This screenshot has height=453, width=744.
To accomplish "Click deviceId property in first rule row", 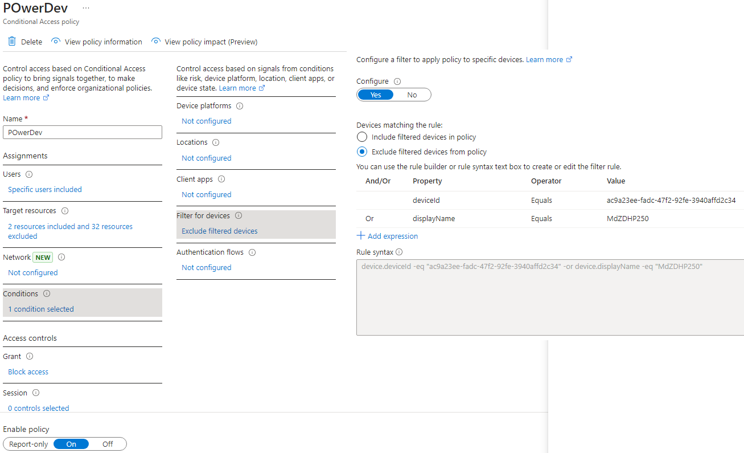I will point(426,201).
